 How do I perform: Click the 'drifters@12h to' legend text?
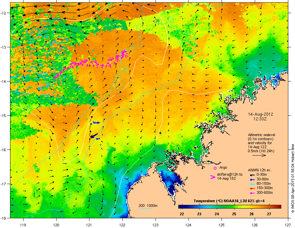[230, 174]
